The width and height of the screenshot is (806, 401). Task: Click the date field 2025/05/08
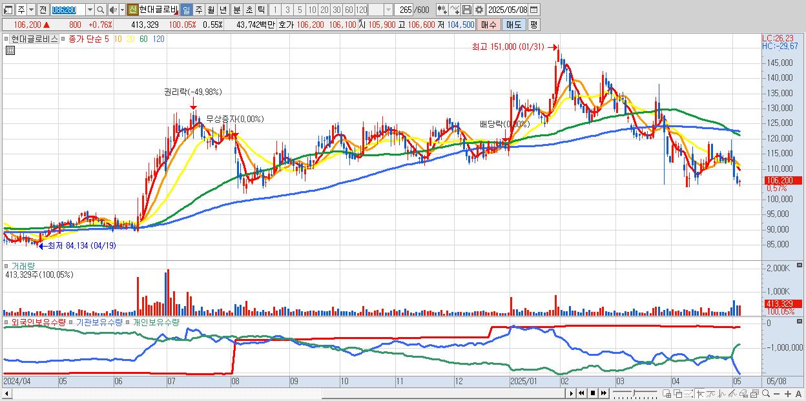point(508,10)
